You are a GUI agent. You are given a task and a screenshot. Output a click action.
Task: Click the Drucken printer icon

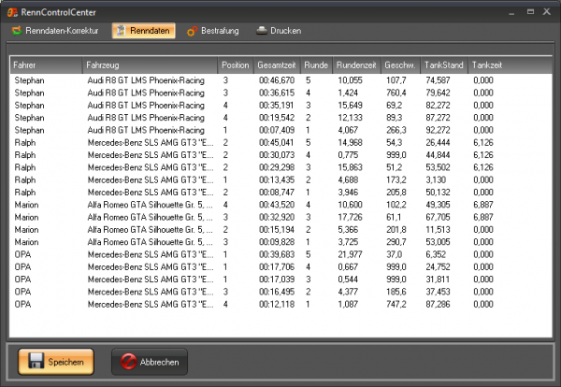pos(262,31)
